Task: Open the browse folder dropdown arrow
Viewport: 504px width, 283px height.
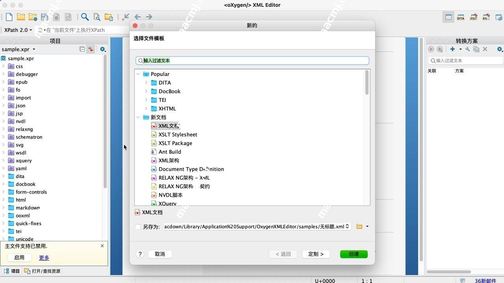Action: coord(367,226)
